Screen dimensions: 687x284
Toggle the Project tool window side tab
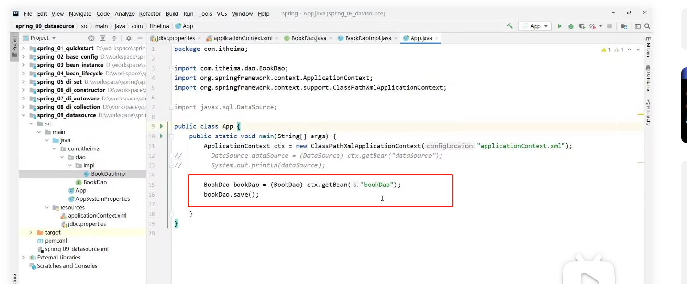[x=14, y=46]
